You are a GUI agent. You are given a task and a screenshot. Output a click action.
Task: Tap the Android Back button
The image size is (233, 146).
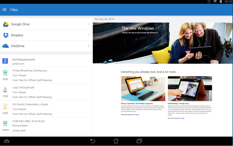click(x=93, y=141)
